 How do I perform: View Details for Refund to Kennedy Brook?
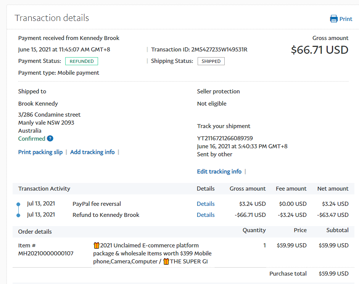[206, 215]
